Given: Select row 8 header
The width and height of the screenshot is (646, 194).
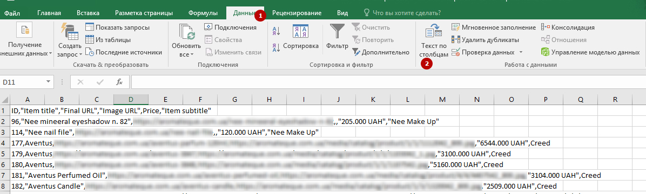Looking at the screenshot, I should coord(5,186).
